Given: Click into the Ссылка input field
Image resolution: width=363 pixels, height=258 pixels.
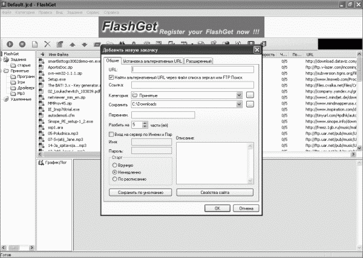Looking at the screenshot, I should coord(192,85).
